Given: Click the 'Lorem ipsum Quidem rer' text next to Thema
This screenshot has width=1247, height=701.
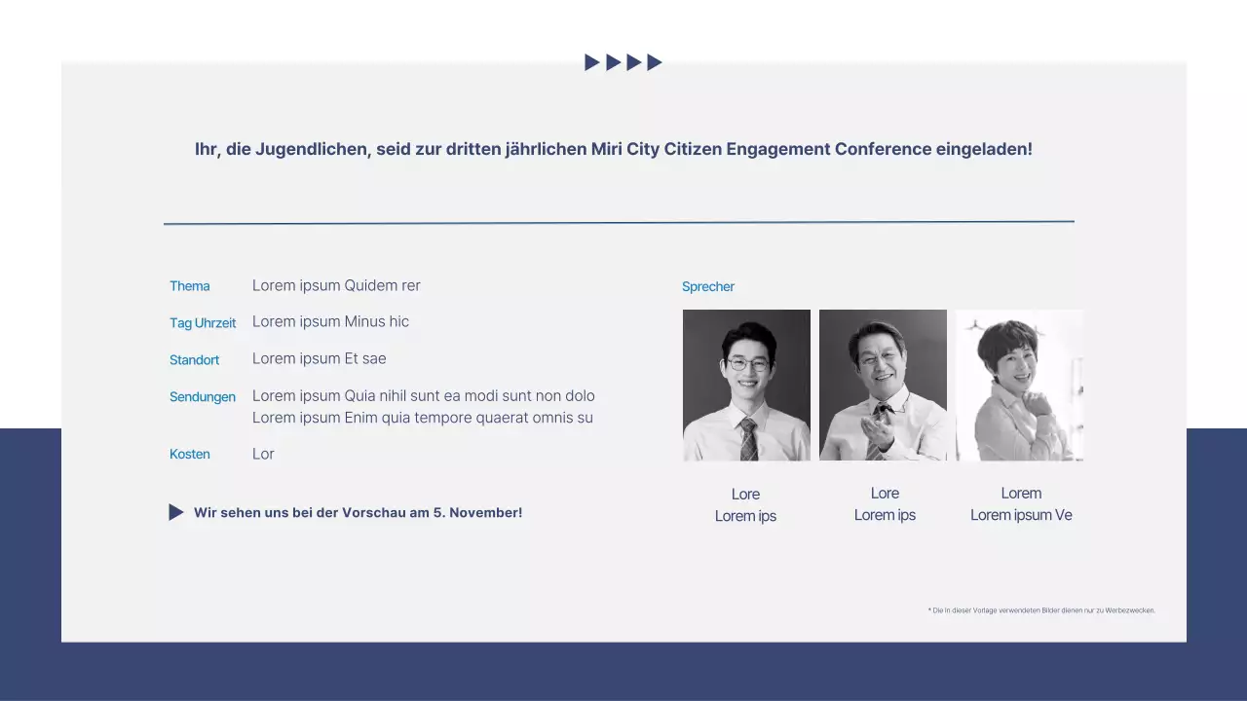Looking at the screenshot, I should [x=336, y=285].
